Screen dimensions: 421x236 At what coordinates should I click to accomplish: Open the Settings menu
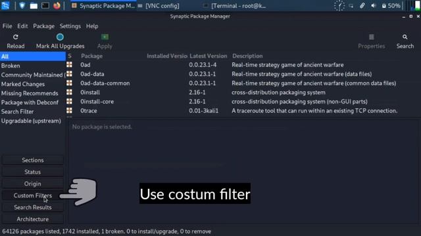[x=70, y=26]
